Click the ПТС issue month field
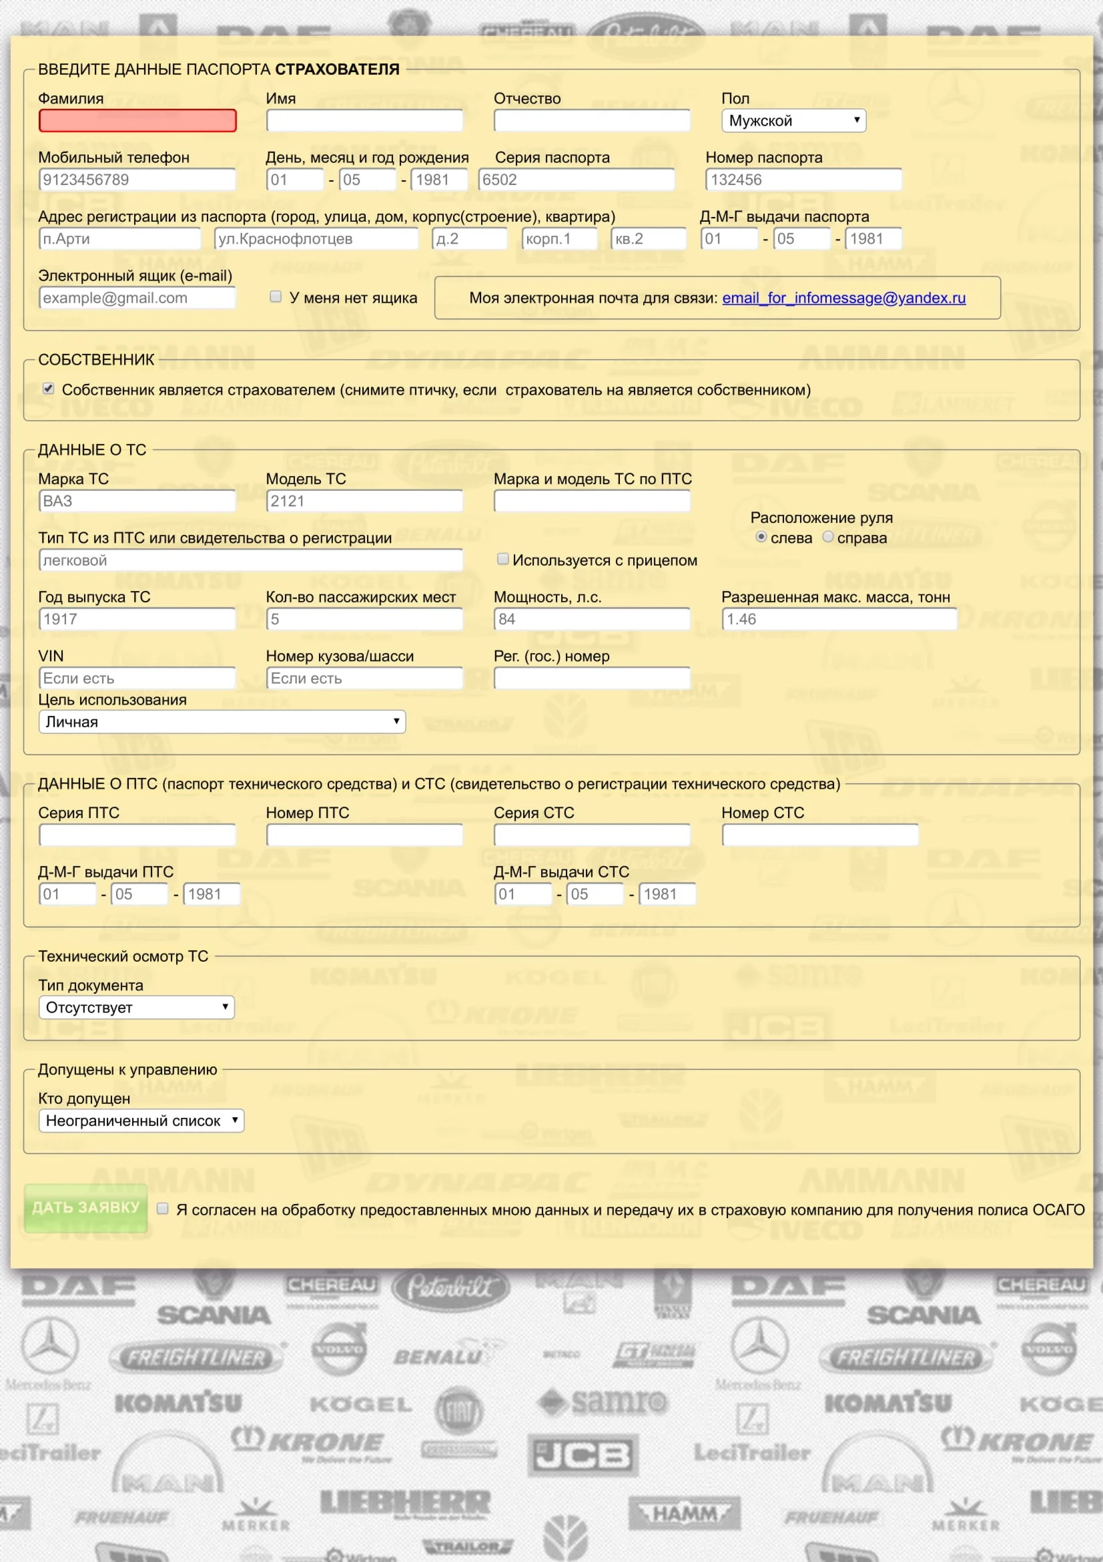1103x1562 pixels. pyautogui.click(x=139, y=894)
